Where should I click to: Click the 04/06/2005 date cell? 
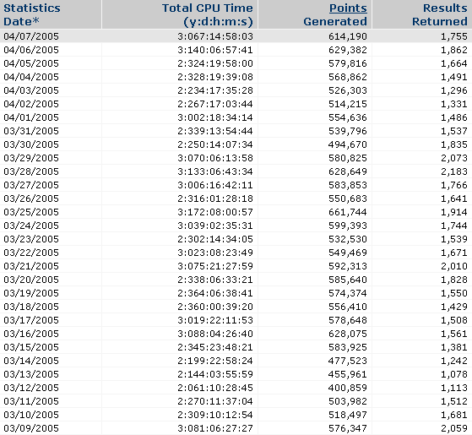coord(31,50)
